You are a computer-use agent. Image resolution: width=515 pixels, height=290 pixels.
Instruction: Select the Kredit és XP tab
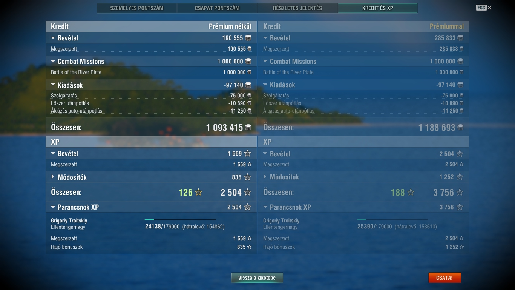pos(378,8)
